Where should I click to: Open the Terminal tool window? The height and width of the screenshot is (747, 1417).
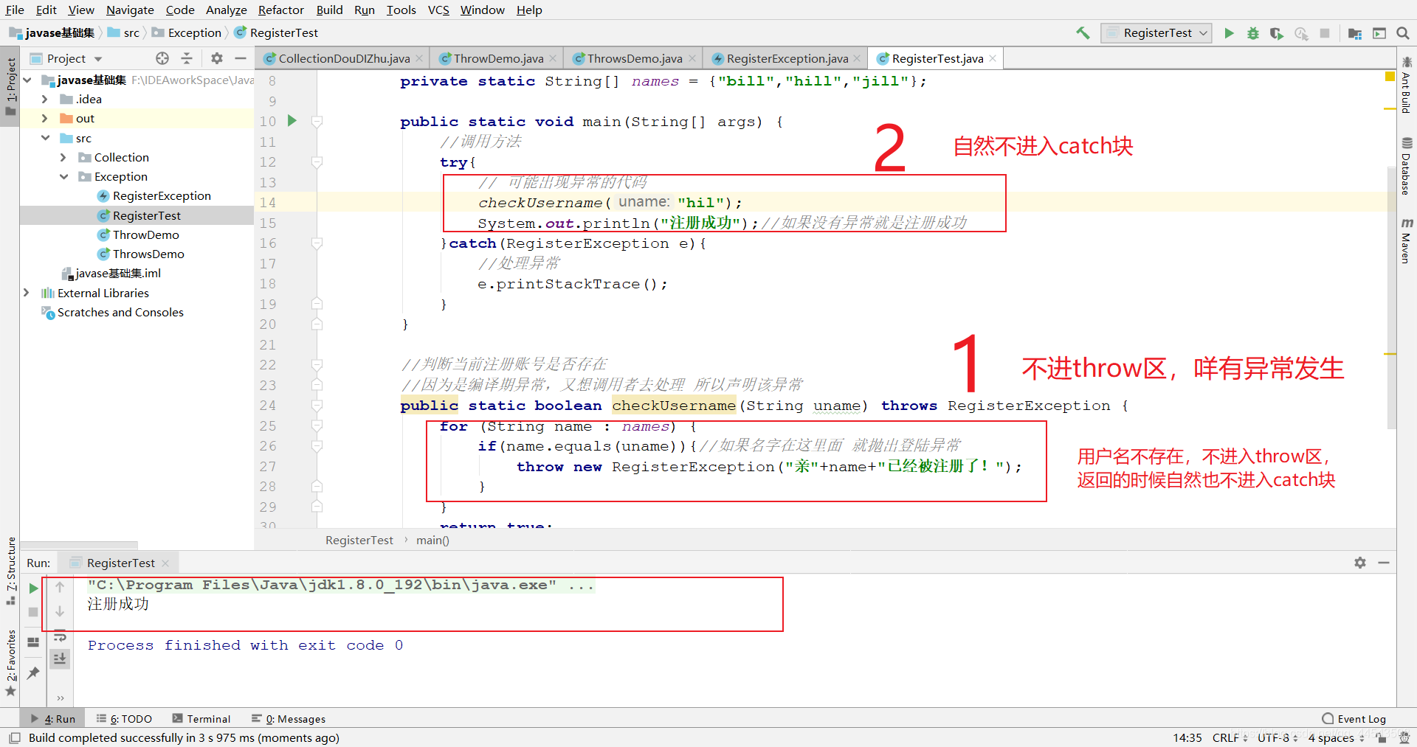[x=201, y=719]
